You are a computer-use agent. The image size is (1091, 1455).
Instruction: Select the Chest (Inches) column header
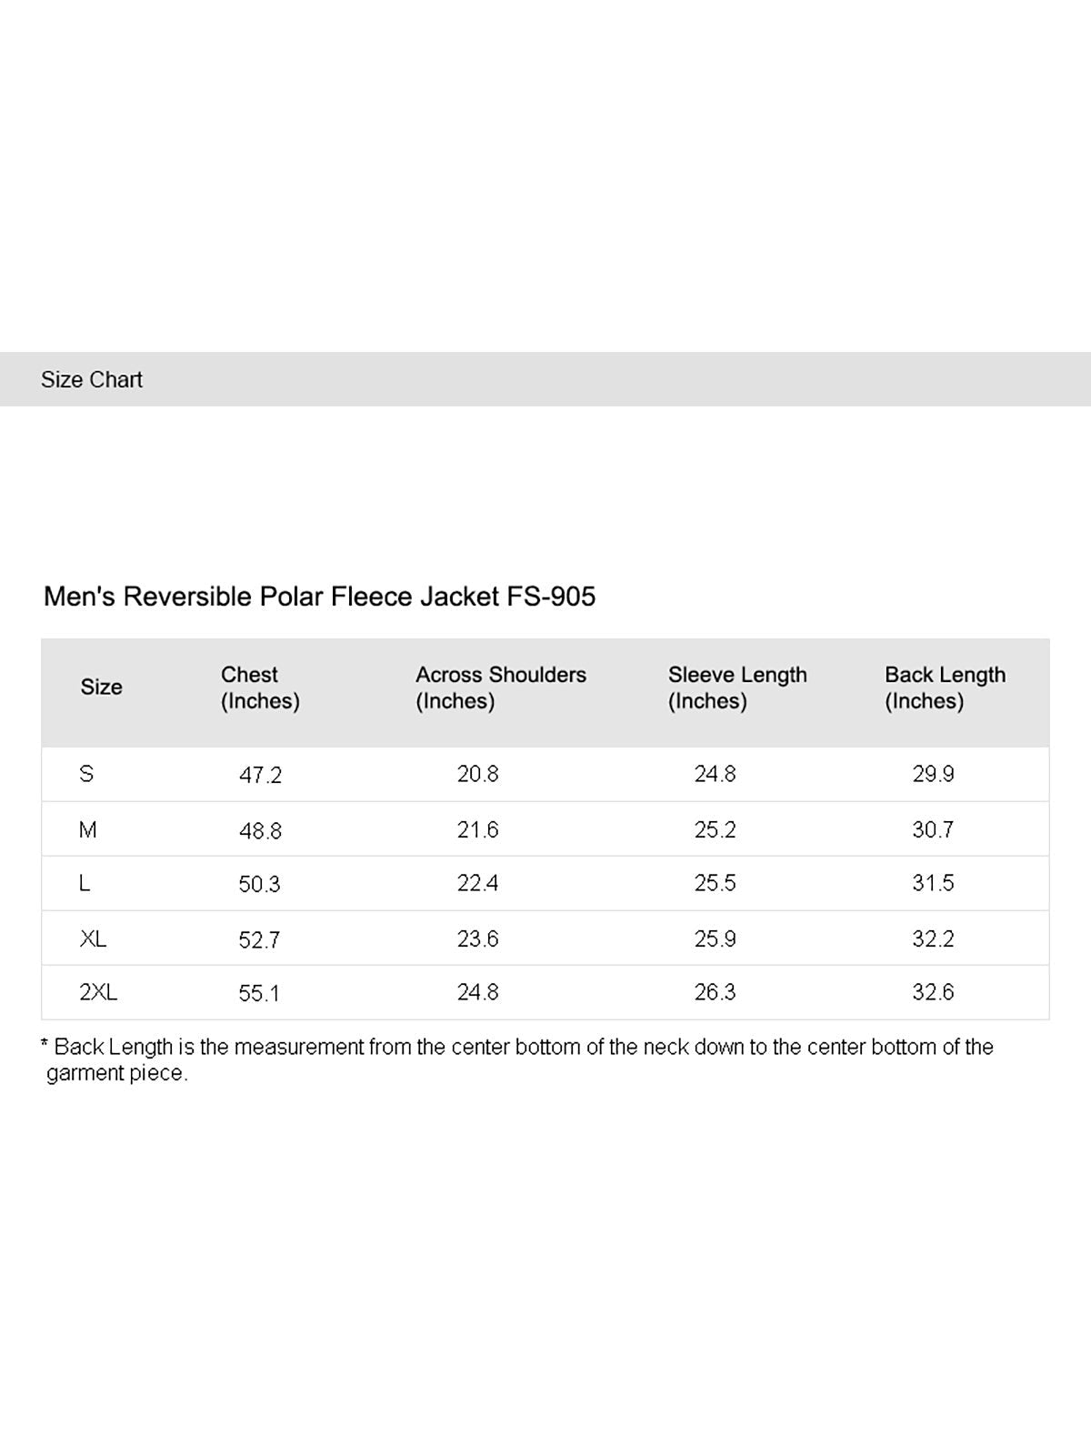pyautogui.click(x=259, y=687)
